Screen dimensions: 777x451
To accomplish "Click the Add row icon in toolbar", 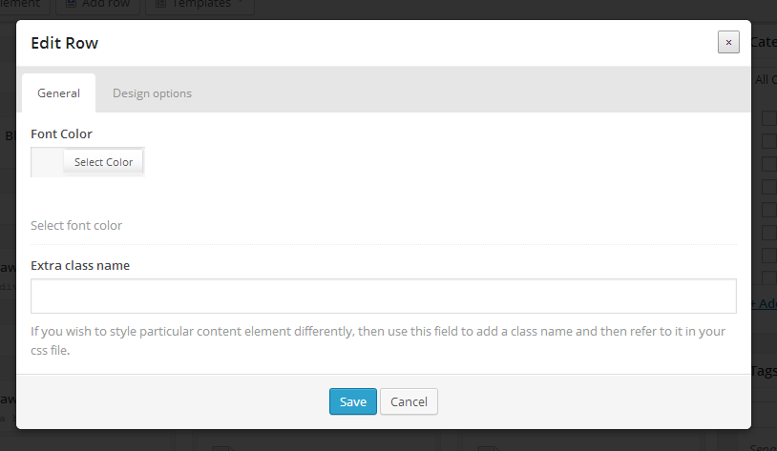I will coord(71,4).
